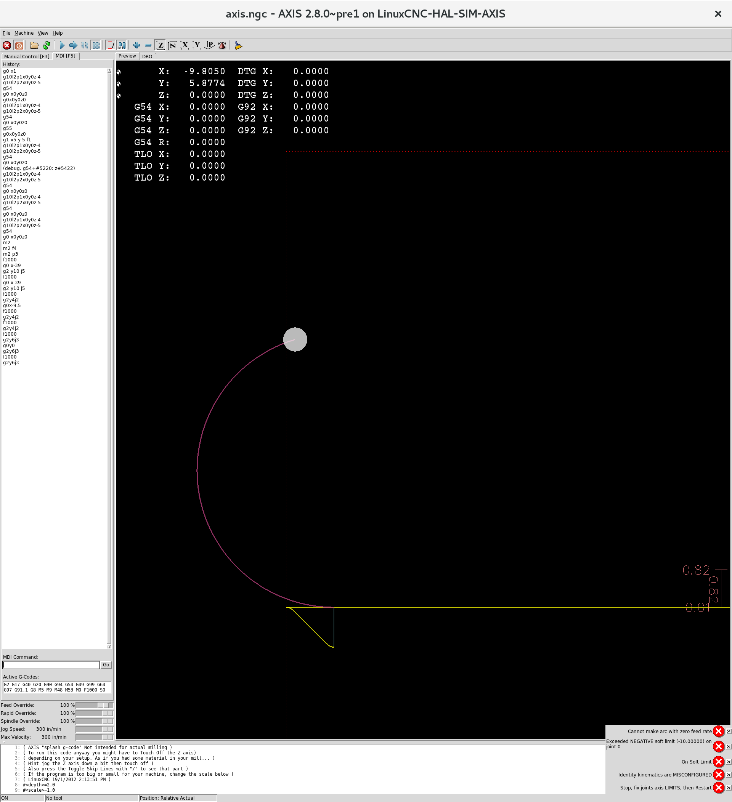Select the side view X icon

184,45
